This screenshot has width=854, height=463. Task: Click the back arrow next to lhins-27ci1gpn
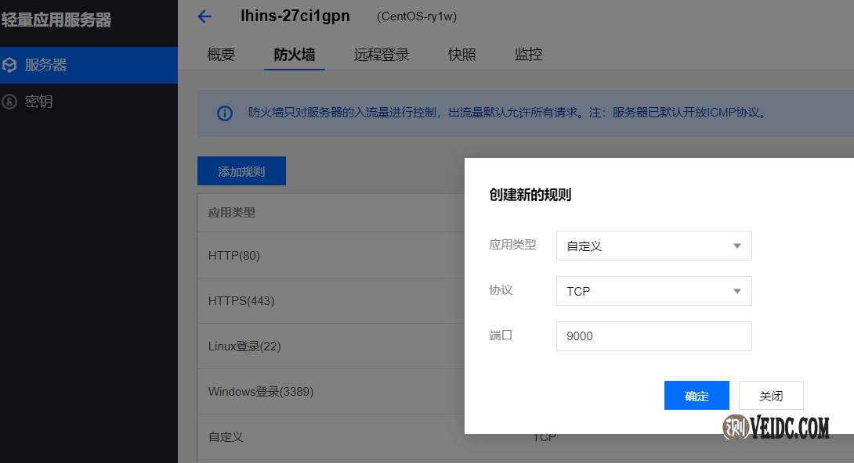(204, 16)
